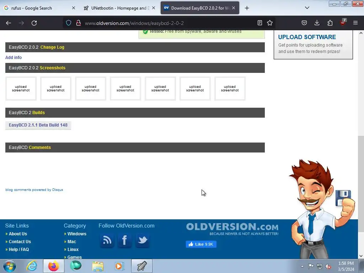Viewport: 364px width, 273px height.
Task: Open the UPLOAD SOFTWARE panel
Action: tap(313, 44)
